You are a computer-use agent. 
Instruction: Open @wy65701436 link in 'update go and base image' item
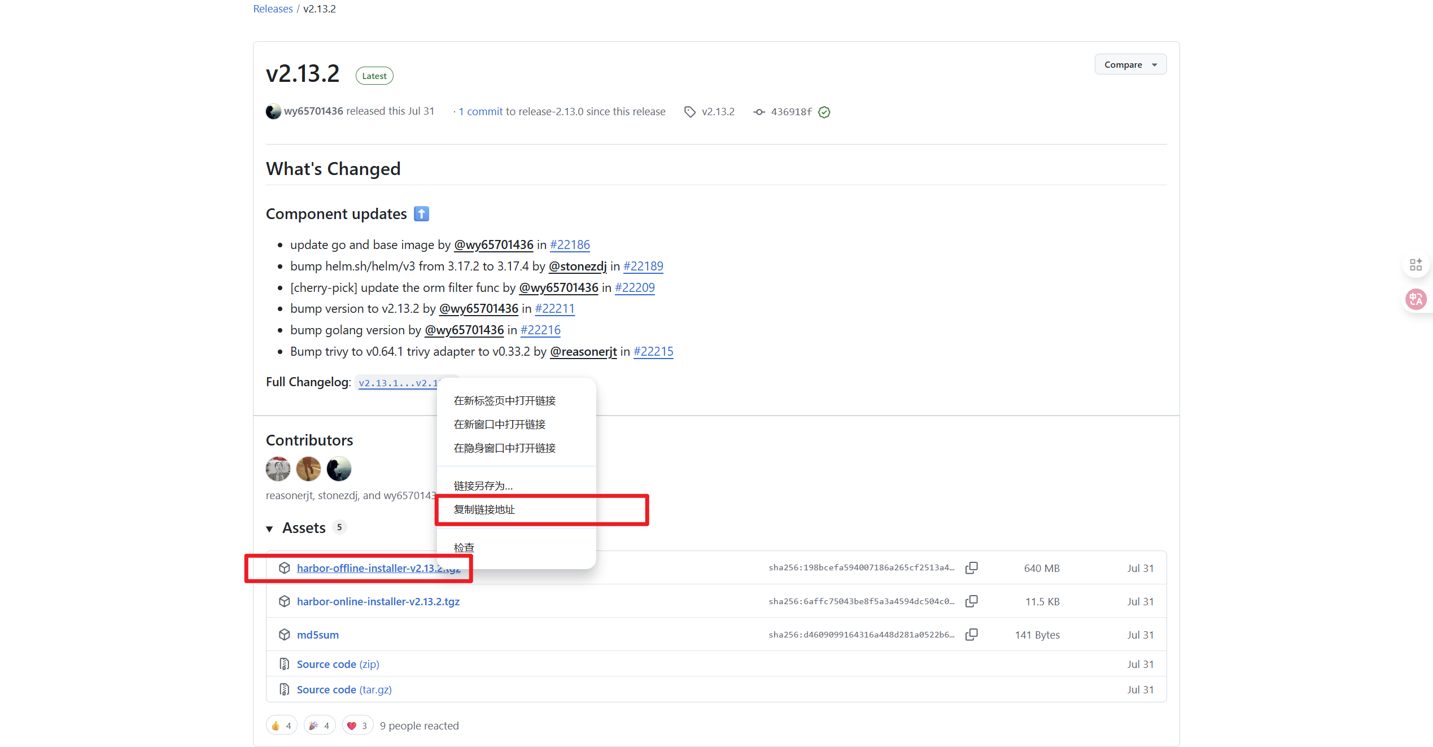(x=493, y=244)
